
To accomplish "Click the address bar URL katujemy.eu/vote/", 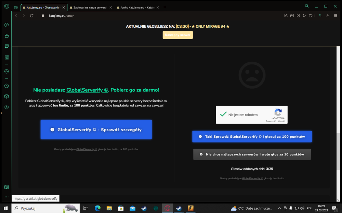I will click(x=61, y=16).
